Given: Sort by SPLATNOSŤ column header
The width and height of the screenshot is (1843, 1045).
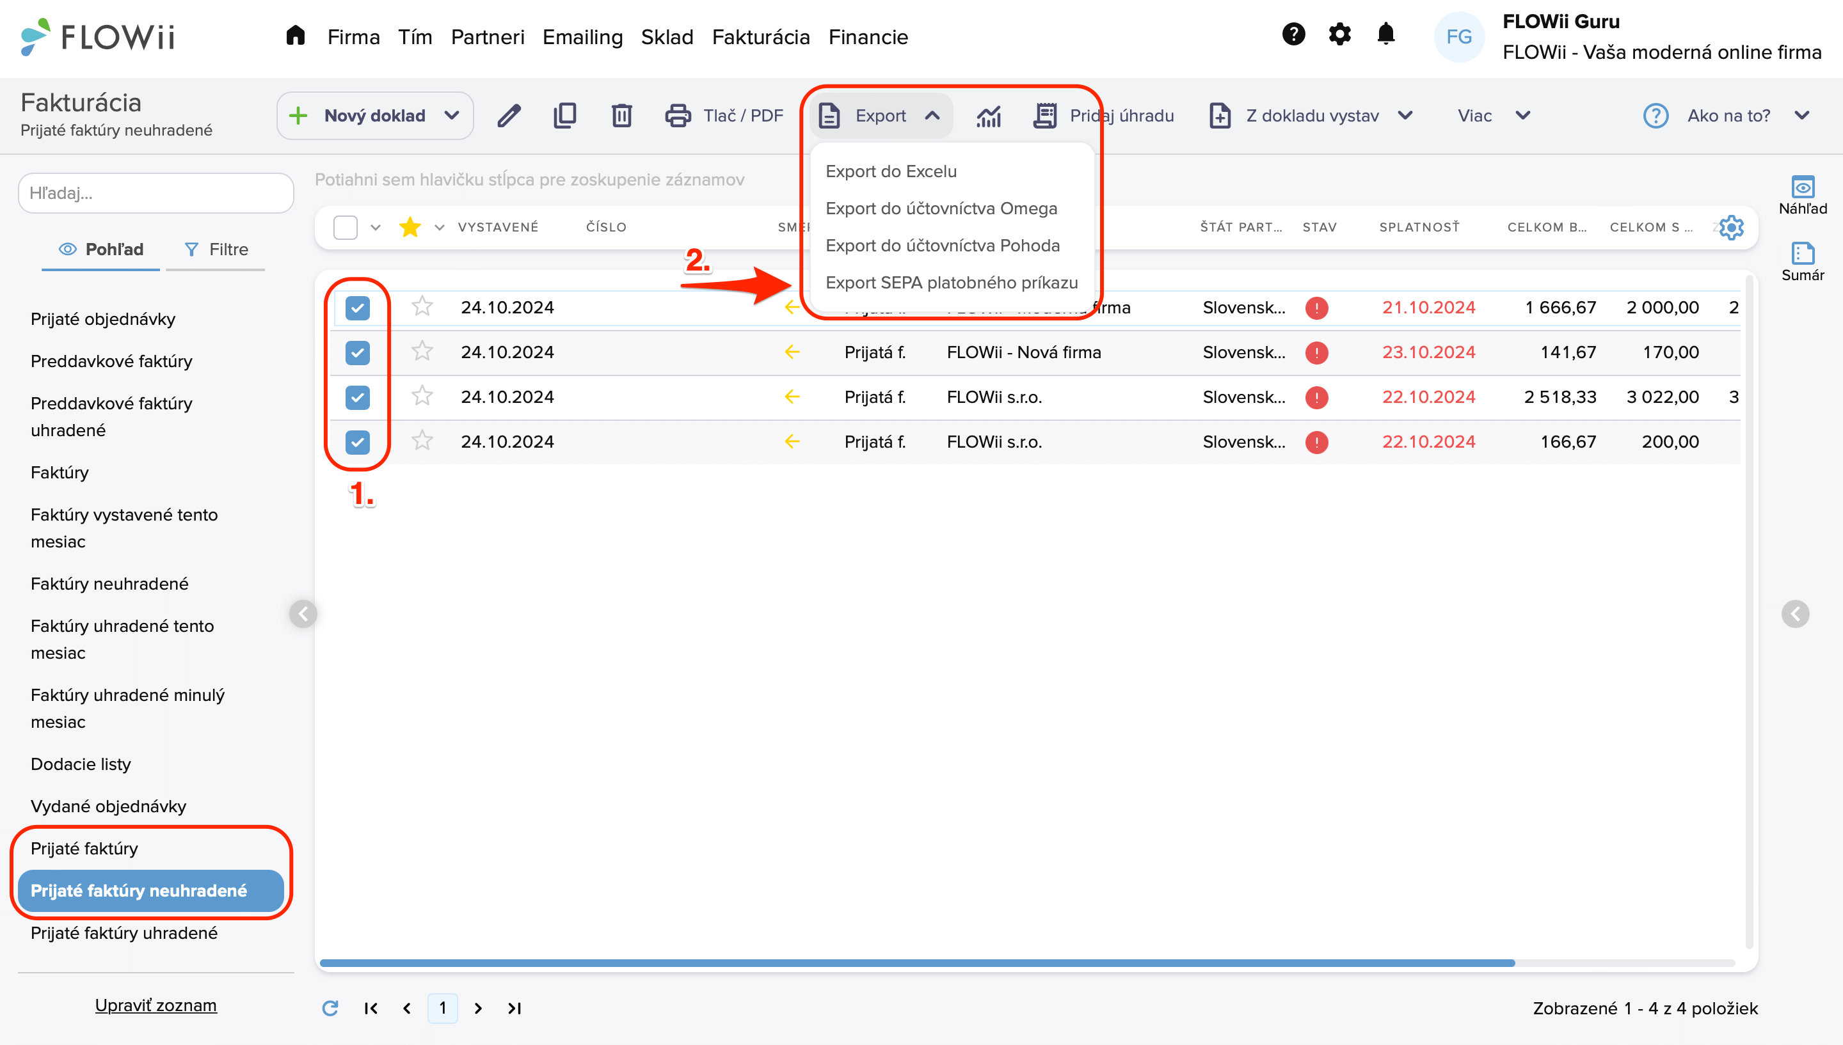Looking at the screenshot, I should [1419, 228].
